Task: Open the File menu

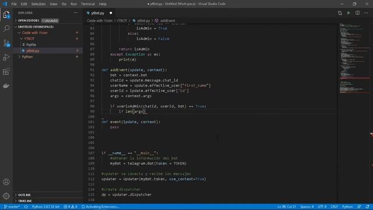Action: click(x=14, y=4)
